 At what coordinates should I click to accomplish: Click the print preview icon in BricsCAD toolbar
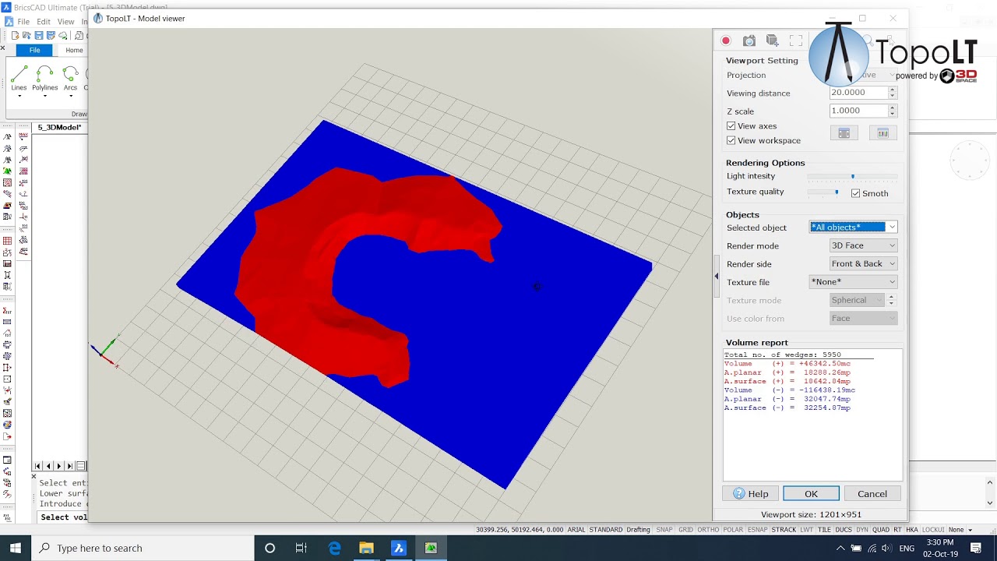[79, 36]
